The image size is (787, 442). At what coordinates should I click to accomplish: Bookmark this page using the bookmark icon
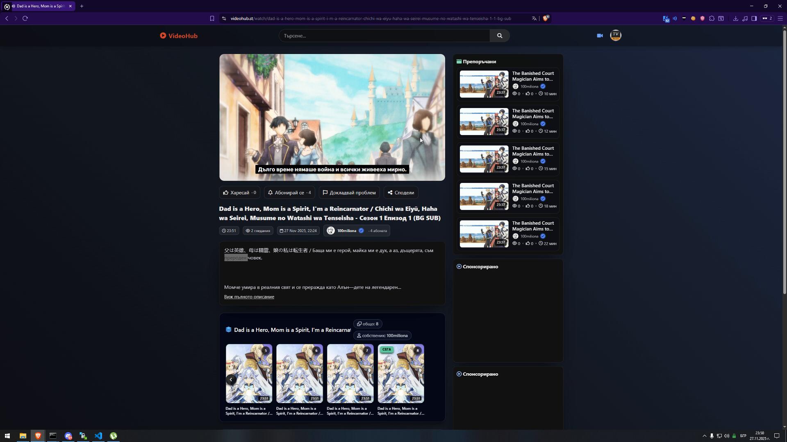(212, 18)
